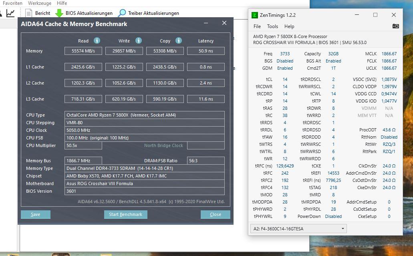This screenshot has width=413, height=256.
Task: Click the tSTAG 218 value
Action: tap(333, 187)
